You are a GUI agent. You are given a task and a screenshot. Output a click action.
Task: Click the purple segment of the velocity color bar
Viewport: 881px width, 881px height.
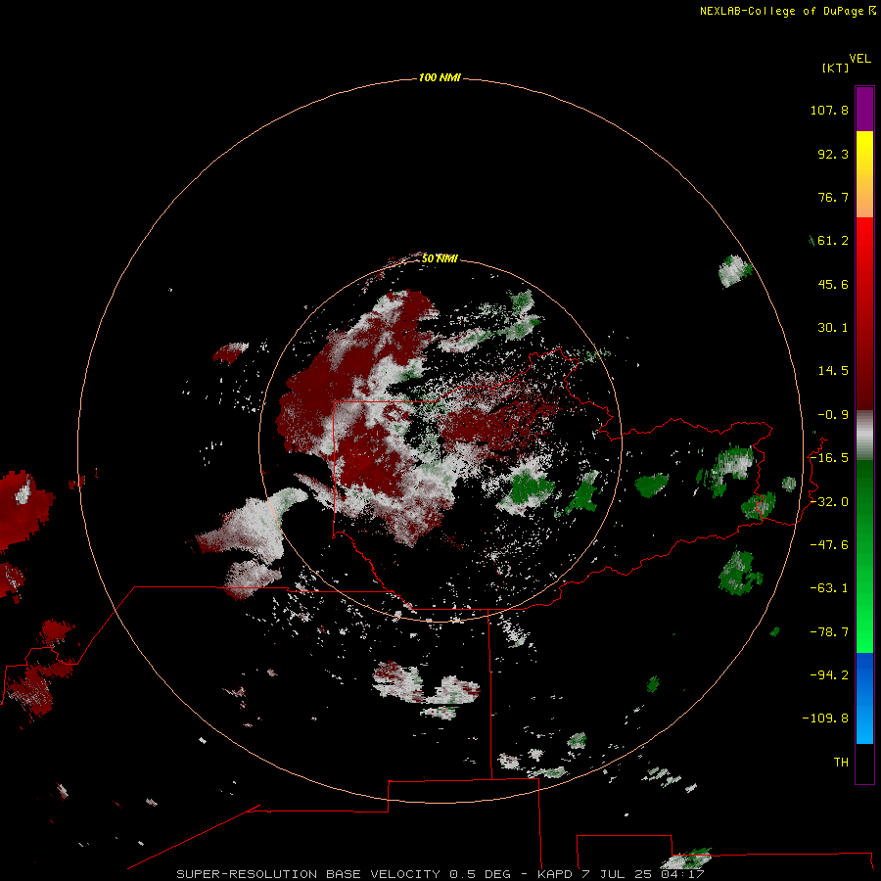point(864,109)
